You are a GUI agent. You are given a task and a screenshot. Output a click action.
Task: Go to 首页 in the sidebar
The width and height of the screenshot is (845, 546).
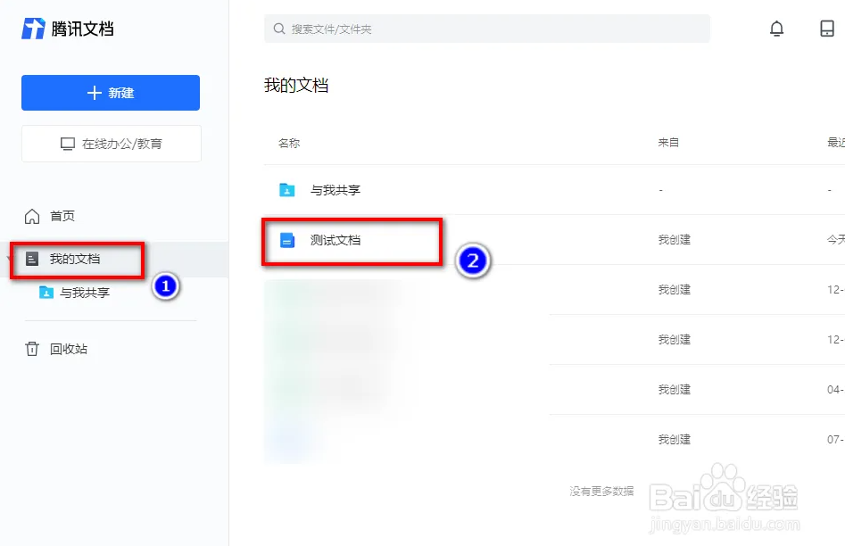[x=62, y=216]
